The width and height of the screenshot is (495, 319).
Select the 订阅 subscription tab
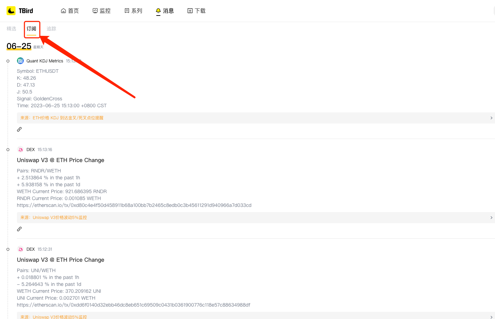[x=31, y=29]
